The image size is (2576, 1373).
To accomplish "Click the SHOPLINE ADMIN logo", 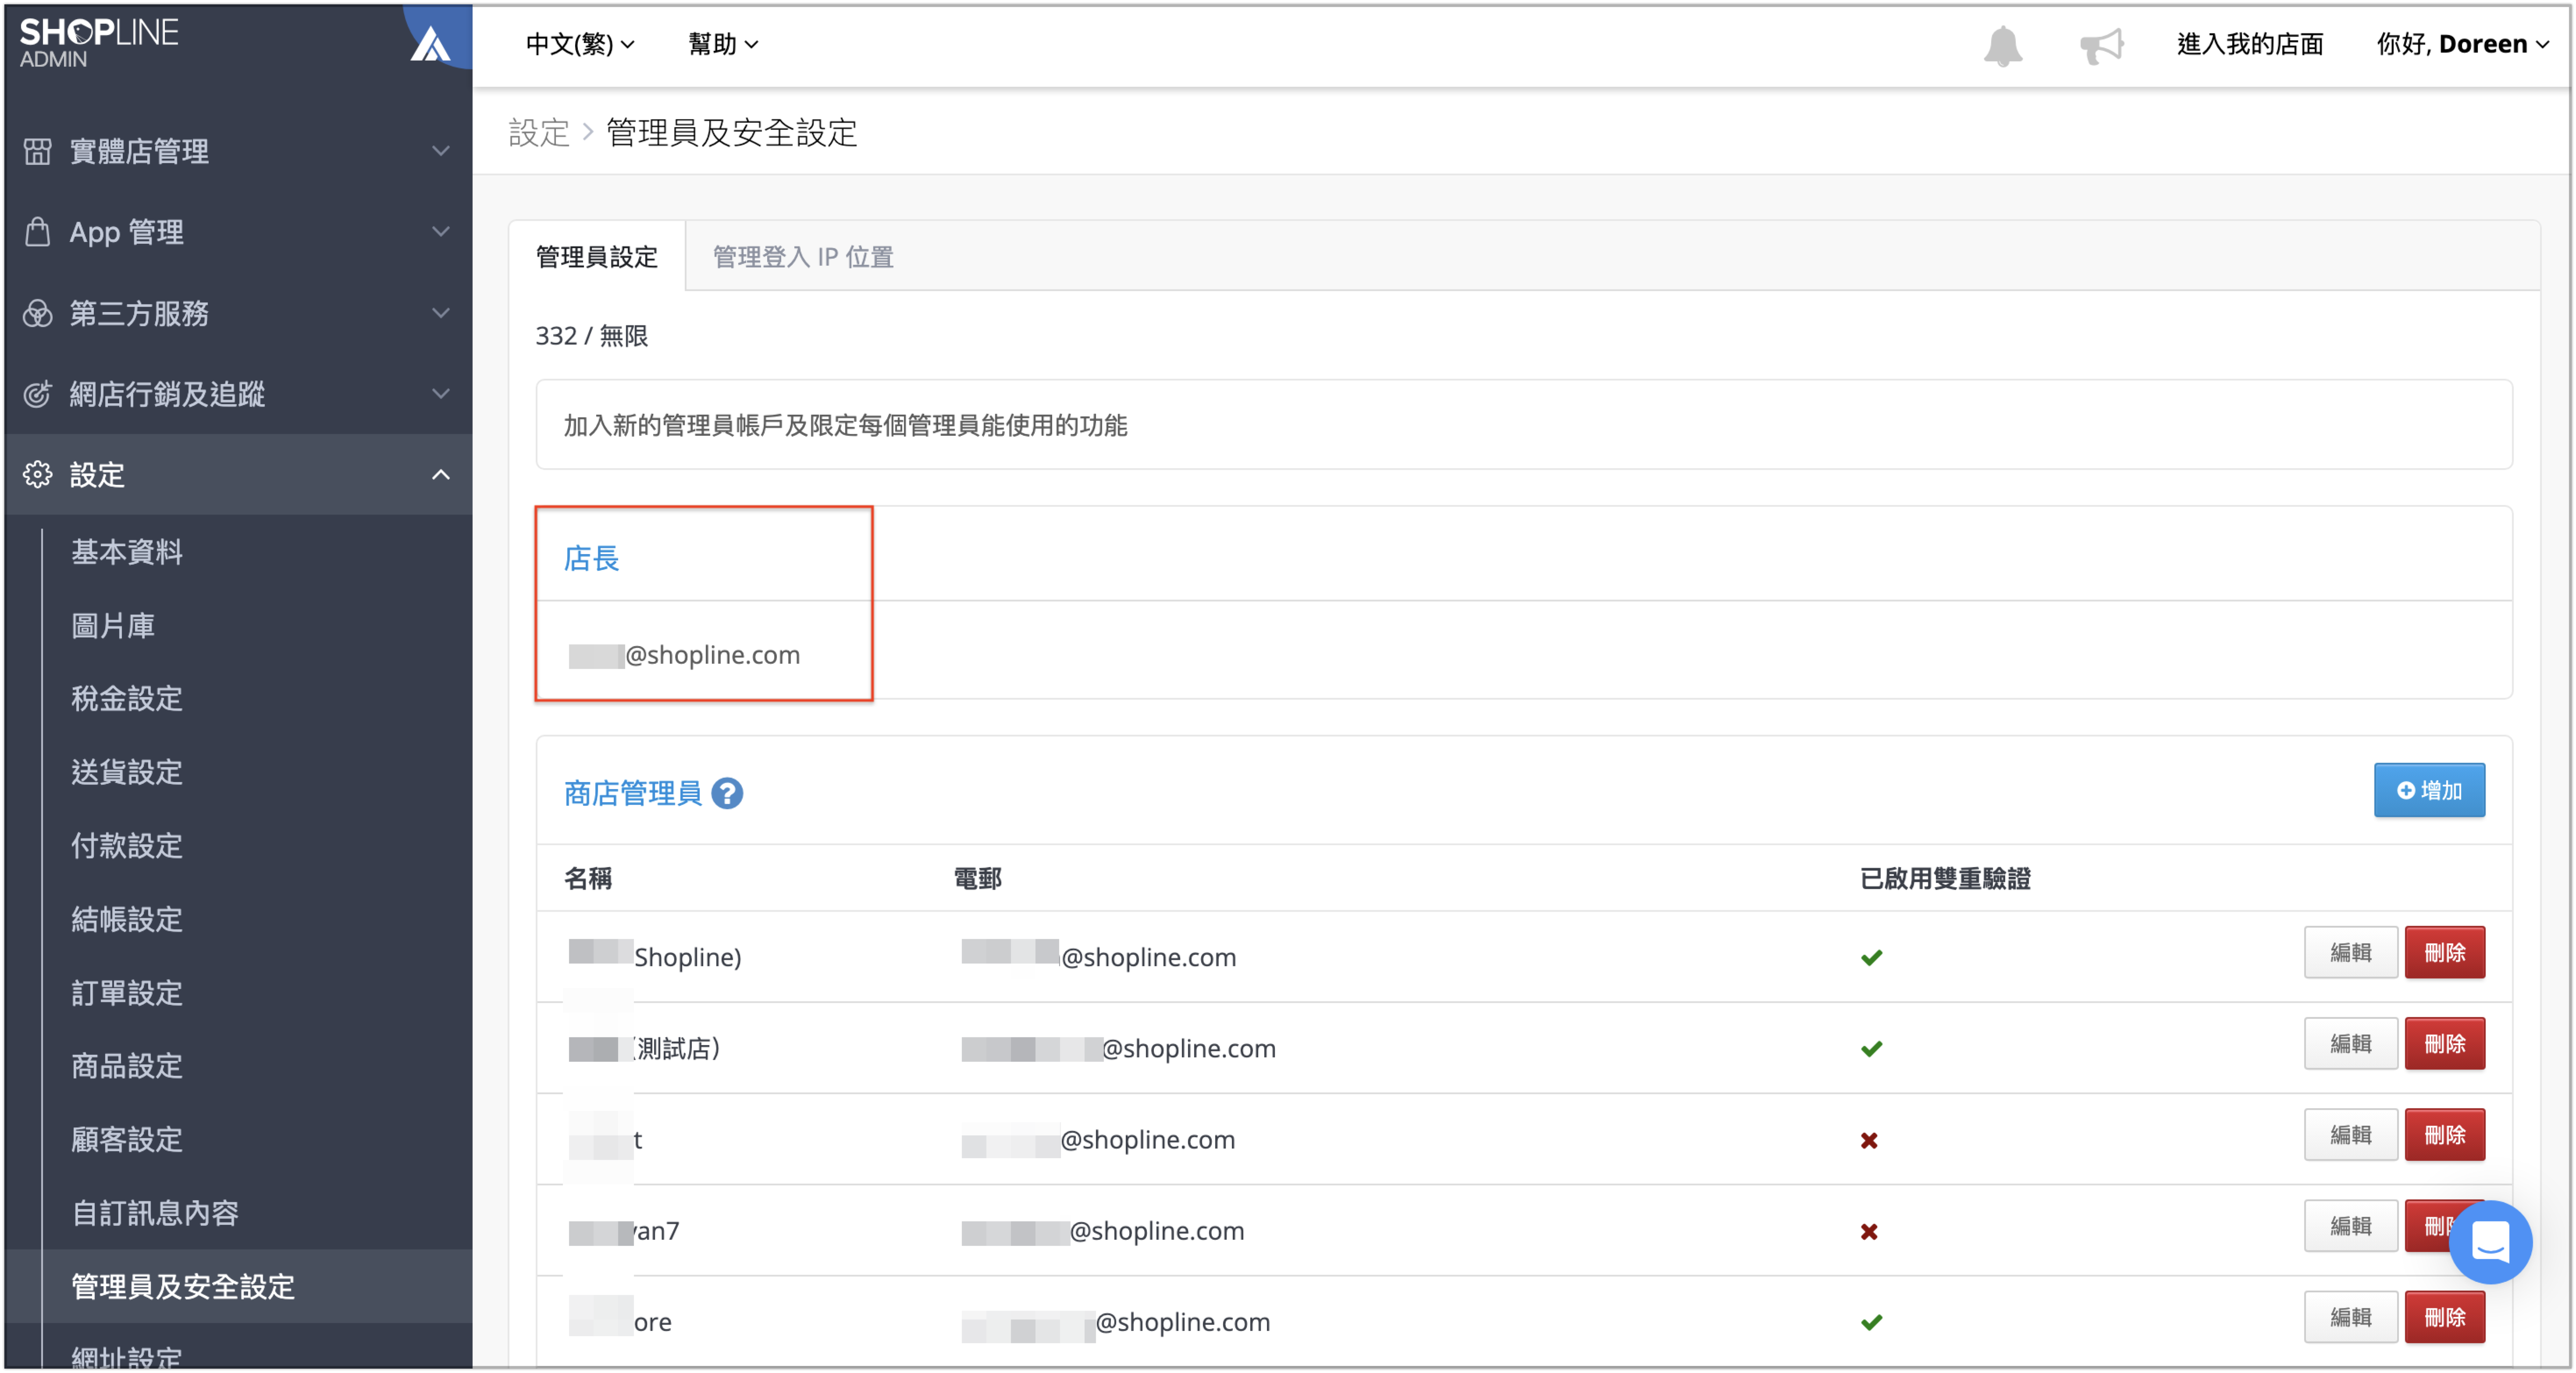I will [98, 43].
